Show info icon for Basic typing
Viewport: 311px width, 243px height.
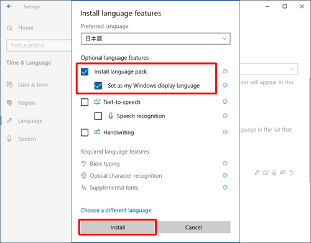[x=225, y=163]
